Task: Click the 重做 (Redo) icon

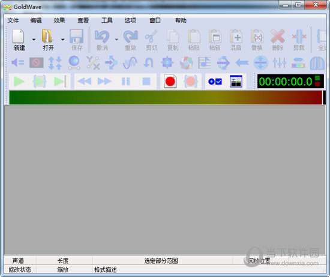Action: click(x=130, y=36)
